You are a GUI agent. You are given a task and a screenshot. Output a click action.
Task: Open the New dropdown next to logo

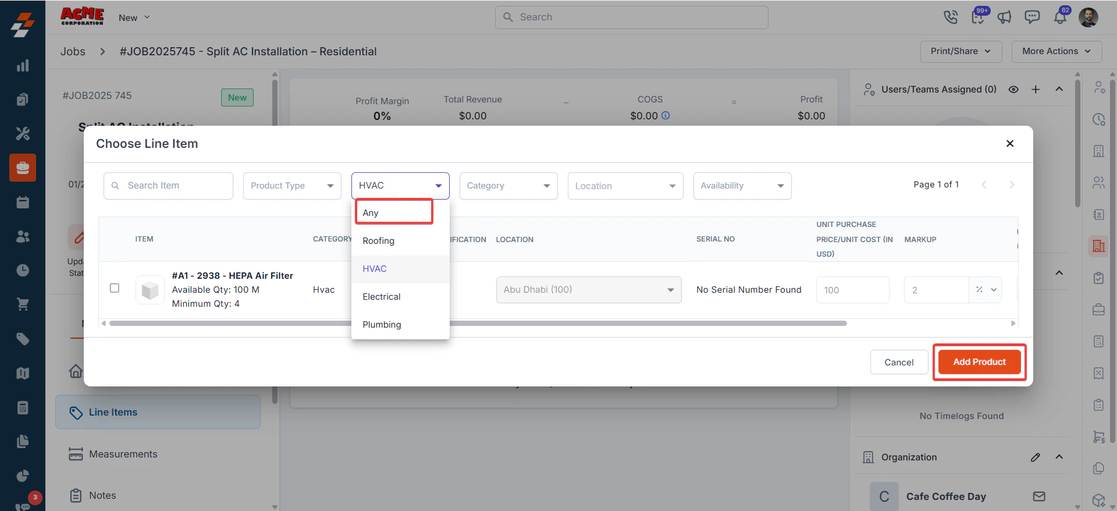[x=134, y=17]
